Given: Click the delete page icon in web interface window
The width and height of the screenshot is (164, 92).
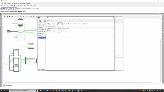Looking at the screenshot, I should [40, 21].
